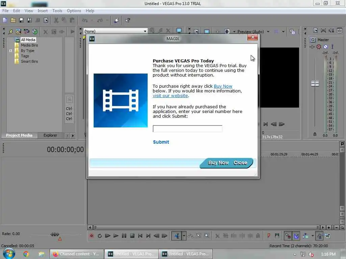The width and height of the screenshot is (346, 259).
Task: Click the Stop button in transport bar
Action: point(132,236)
